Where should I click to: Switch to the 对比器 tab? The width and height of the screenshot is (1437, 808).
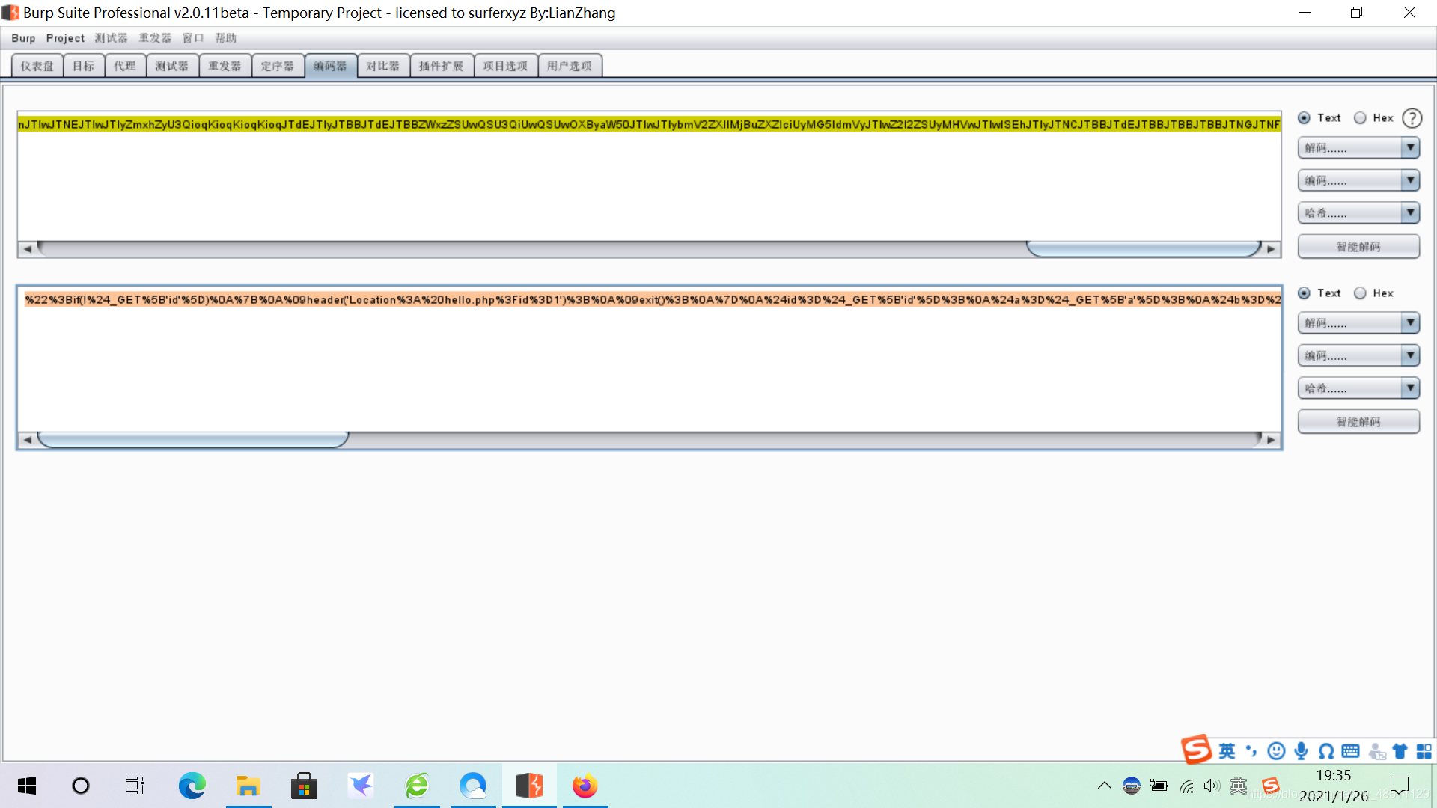tap(383, 66)
